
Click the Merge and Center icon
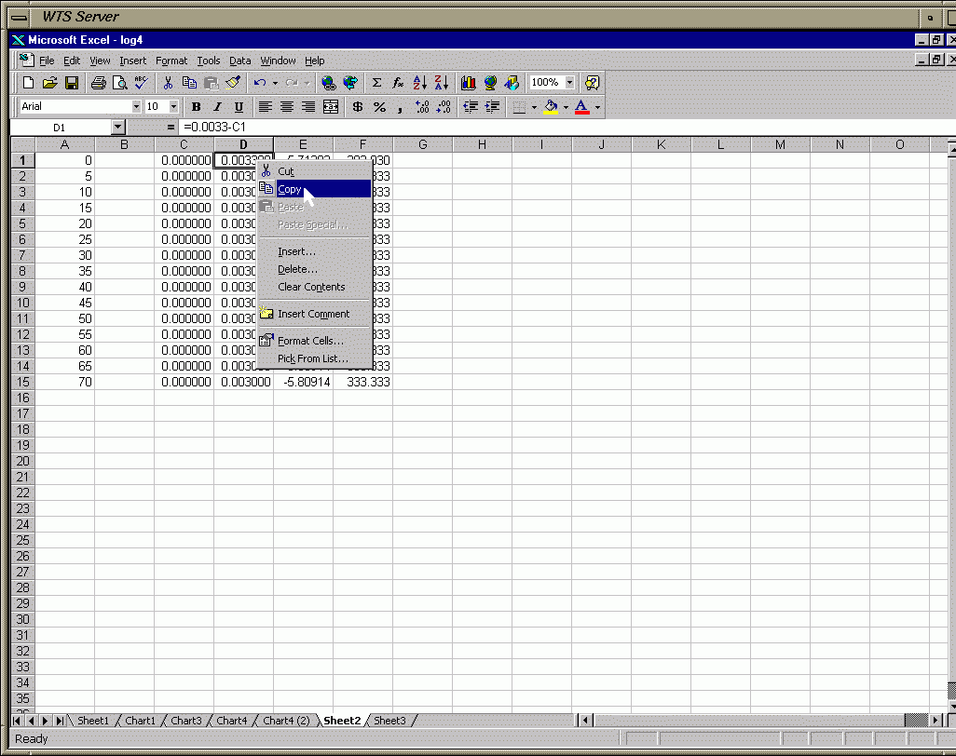tap(330, 107)
